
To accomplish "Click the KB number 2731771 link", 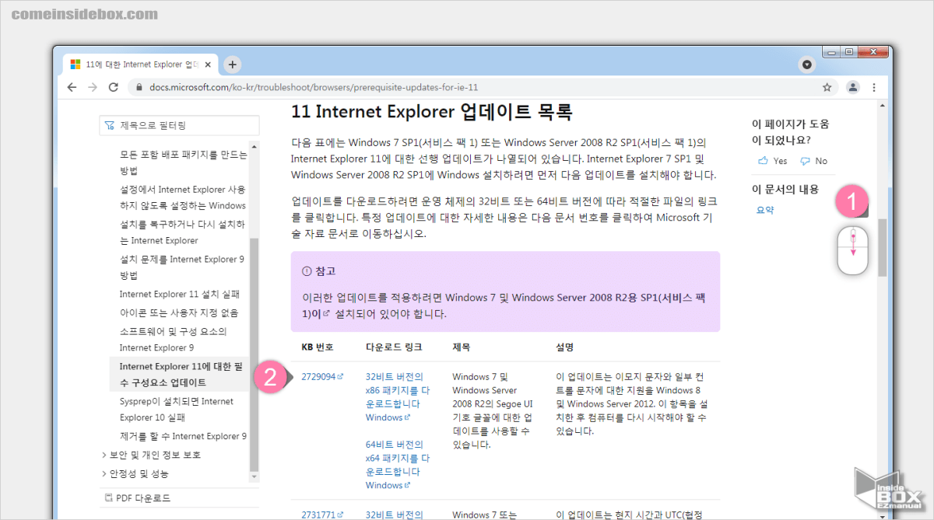I will point(320,514).
